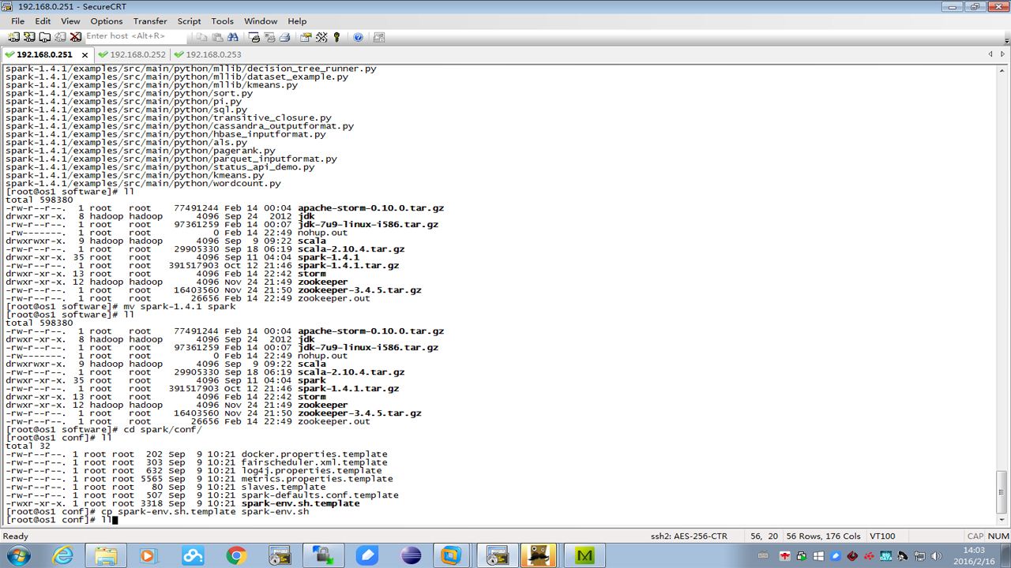Click the Connect in Tab icon
Viewport: 1011px width, 568px height.
[x=45, y=37]
